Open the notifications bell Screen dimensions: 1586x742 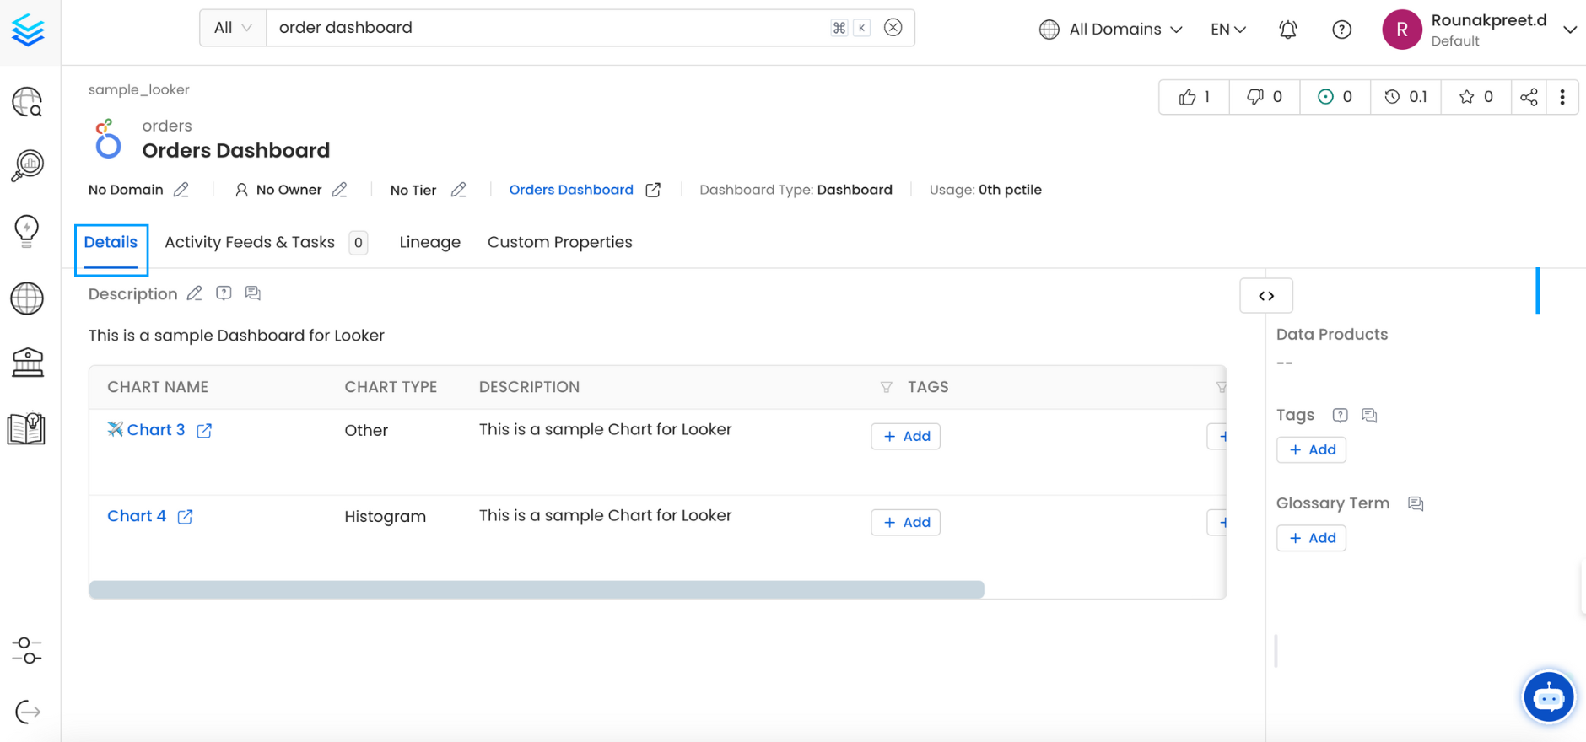pos(1287,30)
